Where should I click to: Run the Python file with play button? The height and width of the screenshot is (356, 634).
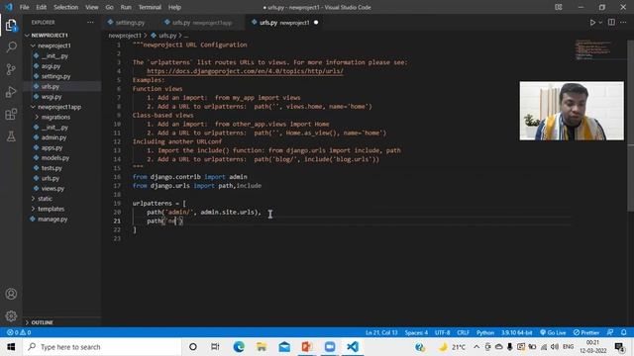tap(592, 23)
